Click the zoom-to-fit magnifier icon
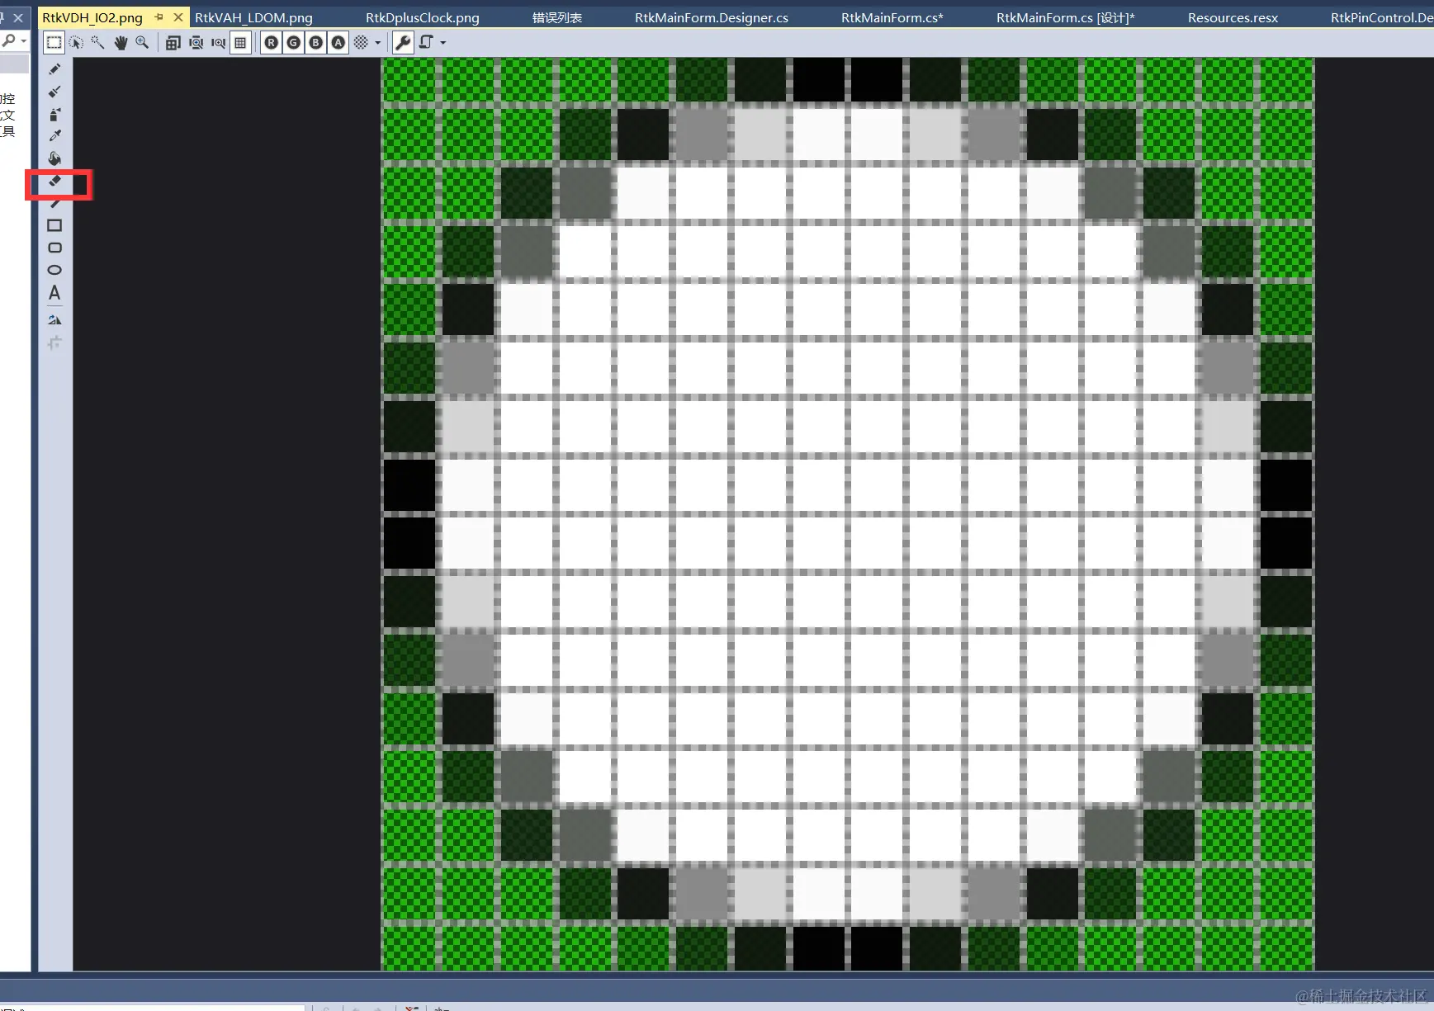 click(196, 43)
